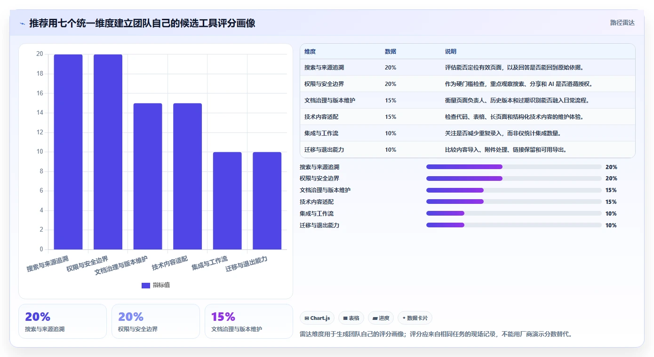Click the 文档治理与版本维护 progress bar
The width and height of the screenshot is (654, 357).
[x=514, y=190]
